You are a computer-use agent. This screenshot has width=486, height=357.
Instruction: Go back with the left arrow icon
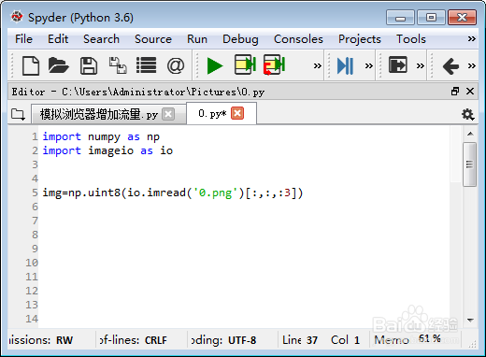click(450, 66)
